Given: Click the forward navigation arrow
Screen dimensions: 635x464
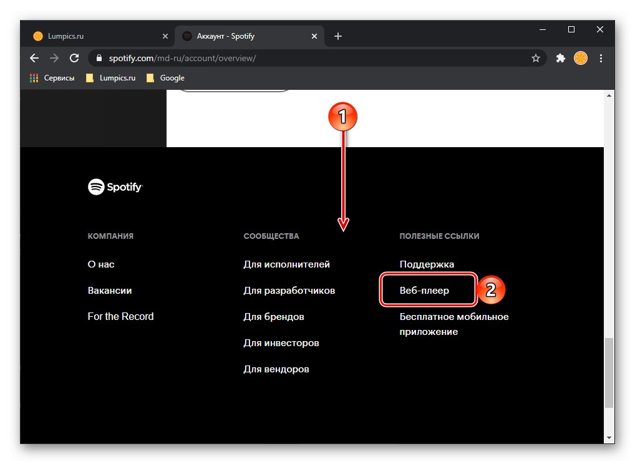Looking at the screenshot, I should 54,58.
